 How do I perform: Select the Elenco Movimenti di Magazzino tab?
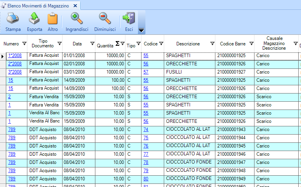(37, 5)
